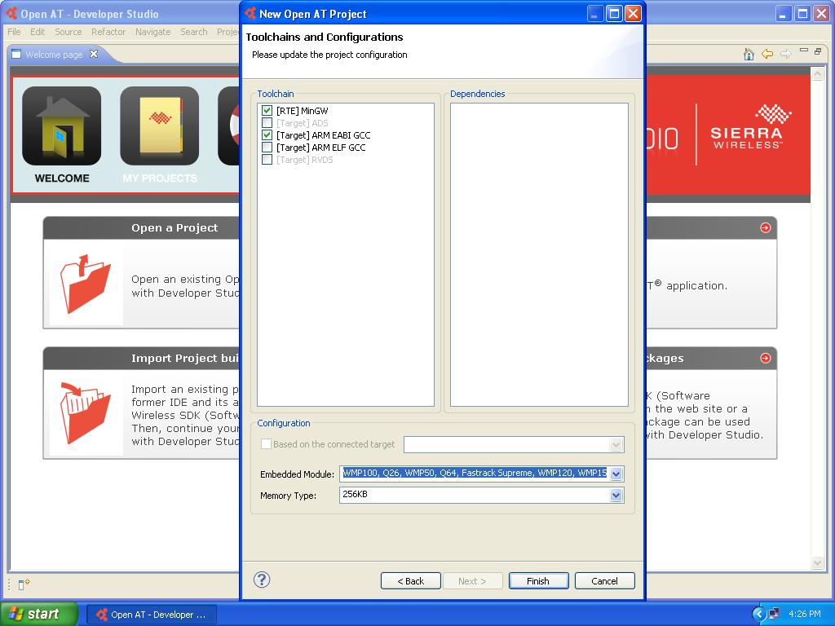Select the Welcome page tab
This screenshot has height=626, width=835.
click(x=54, y=55)
